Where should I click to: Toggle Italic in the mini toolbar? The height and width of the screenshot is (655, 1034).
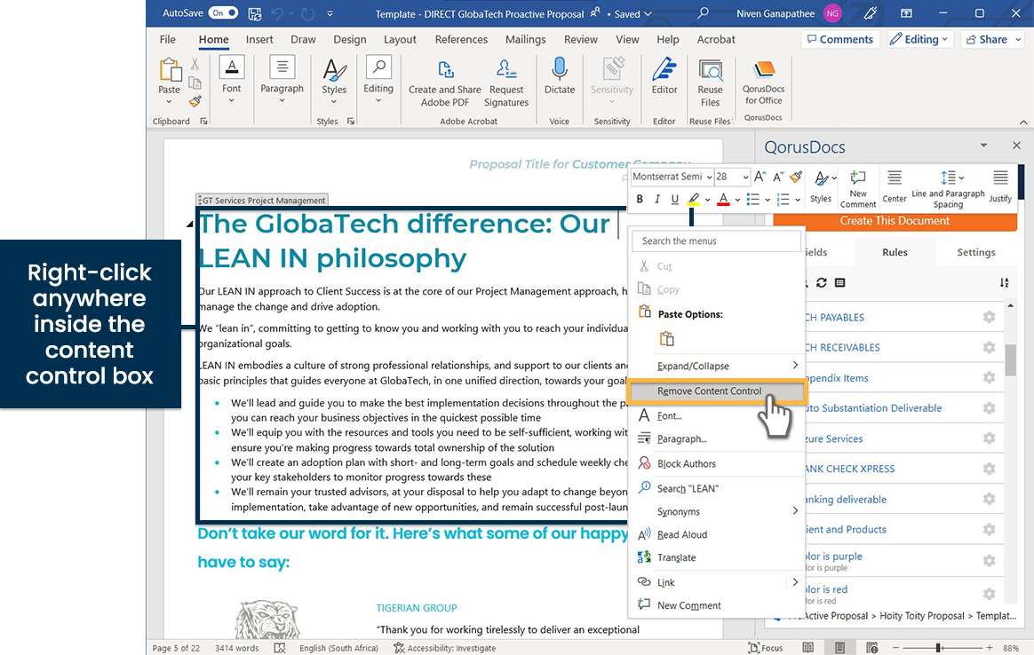click(656, 199)
